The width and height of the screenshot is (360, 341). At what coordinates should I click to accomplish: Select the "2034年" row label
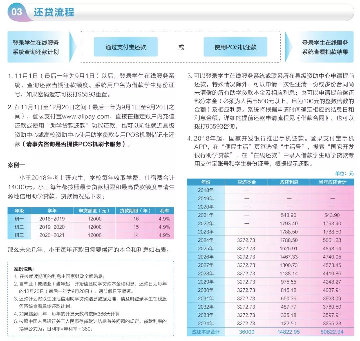(206, 324)
